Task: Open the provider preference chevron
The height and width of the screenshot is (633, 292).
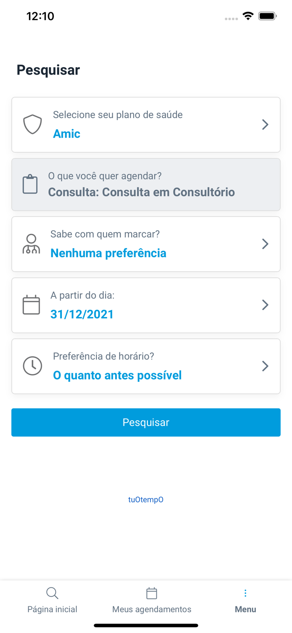Action: (x=265, y=244)
